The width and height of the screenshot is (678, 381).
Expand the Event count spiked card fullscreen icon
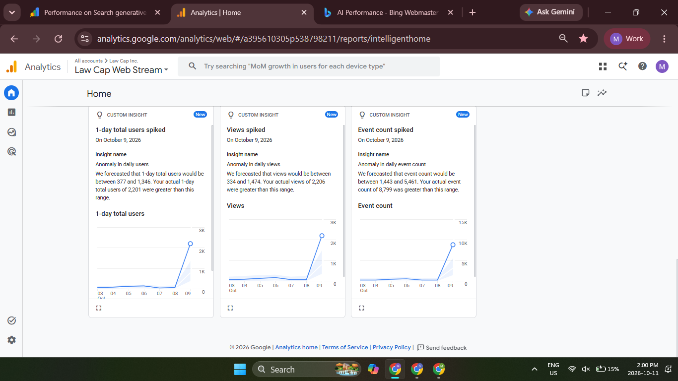tap(361, 308)
